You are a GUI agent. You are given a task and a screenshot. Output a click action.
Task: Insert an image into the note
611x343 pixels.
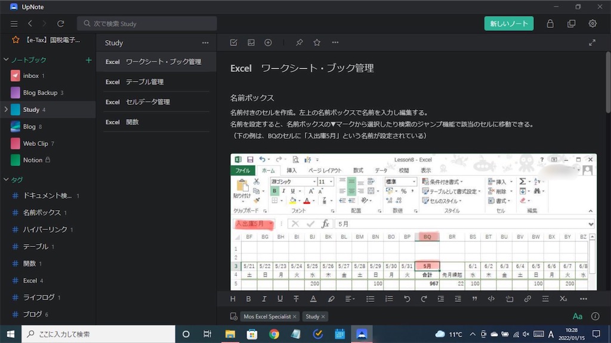pyautogui.click(x=251, y=42)
